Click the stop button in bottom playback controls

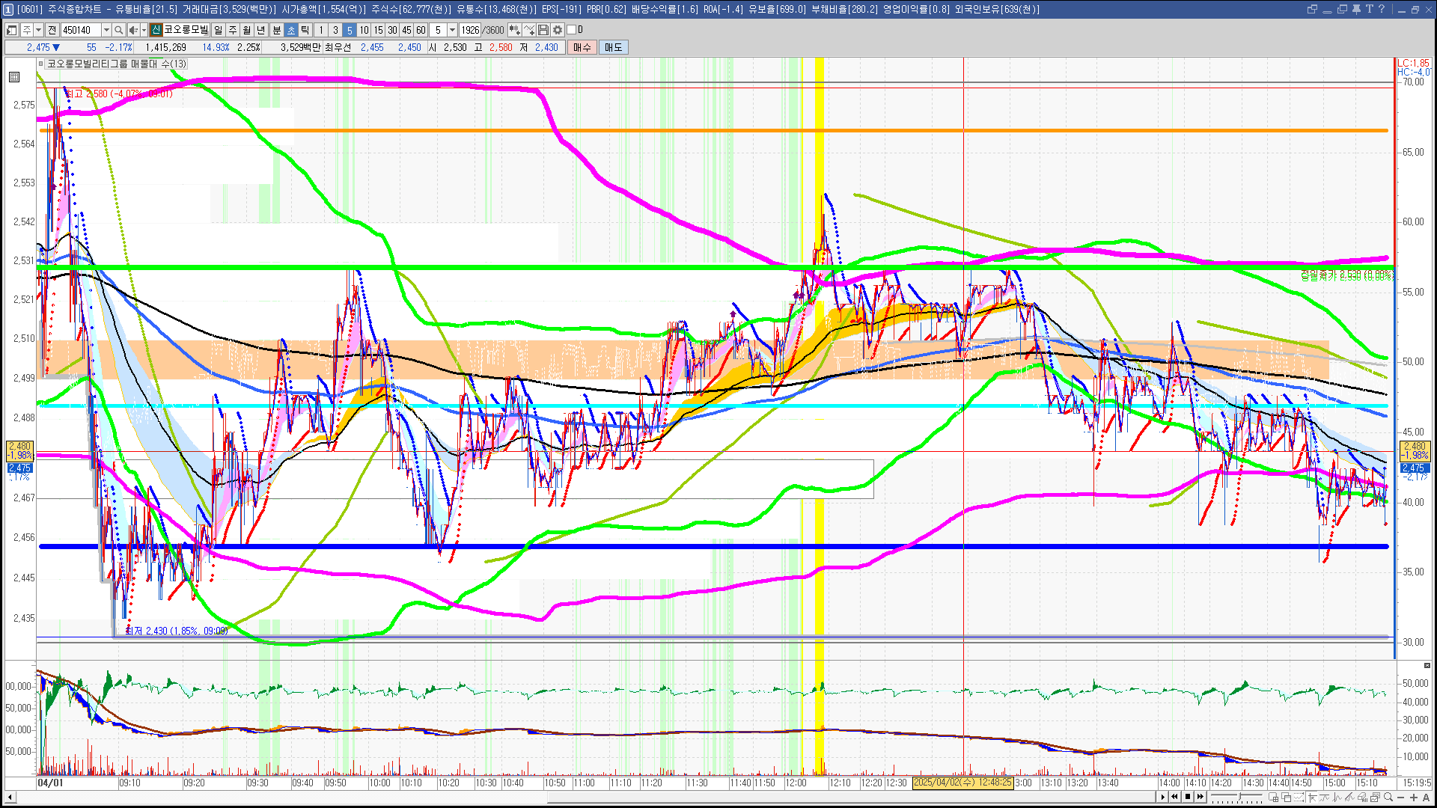1188,797
